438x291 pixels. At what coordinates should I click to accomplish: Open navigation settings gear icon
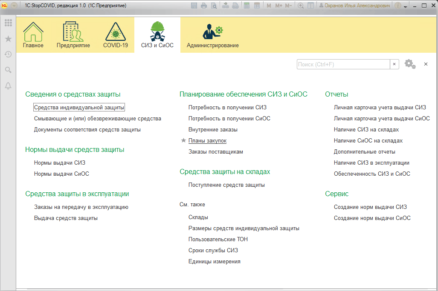pyautogui.click(x=410, y=64)
